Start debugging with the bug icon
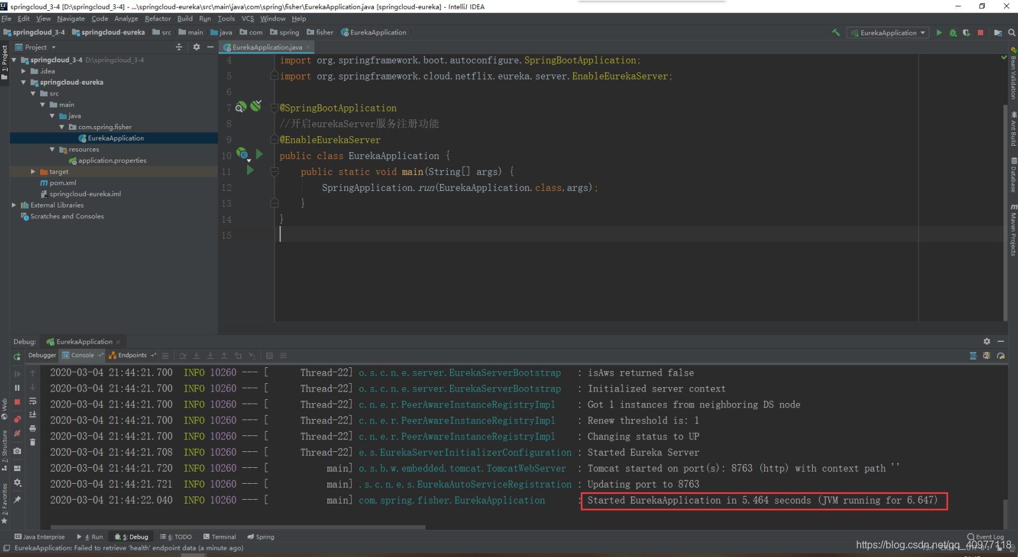 (x=953, y=32)
